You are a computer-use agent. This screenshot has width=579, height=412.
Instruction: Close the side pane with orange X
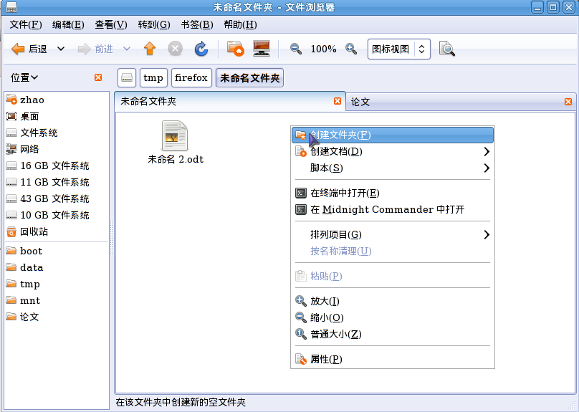click(x=98, y=77)
